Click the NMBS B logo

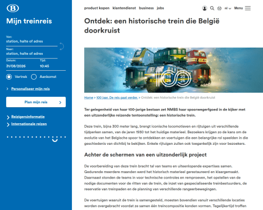pos(13,8)
